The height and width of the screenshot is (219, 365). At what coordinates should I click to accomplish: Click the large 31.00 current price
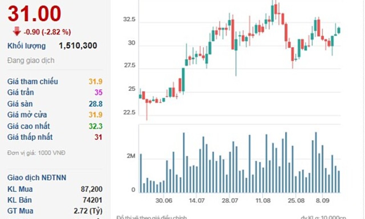coord(34,14)
